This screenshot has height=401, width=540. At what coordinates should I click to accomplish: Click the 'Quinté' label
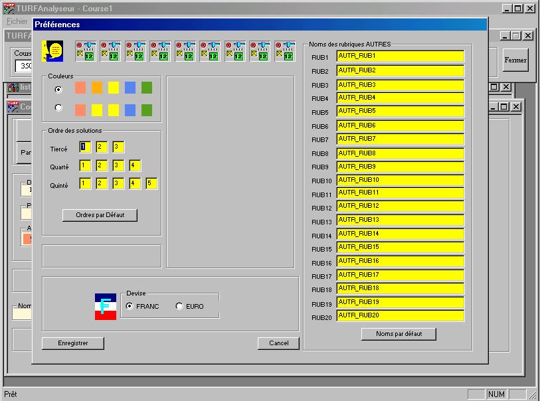coord(59,185)
